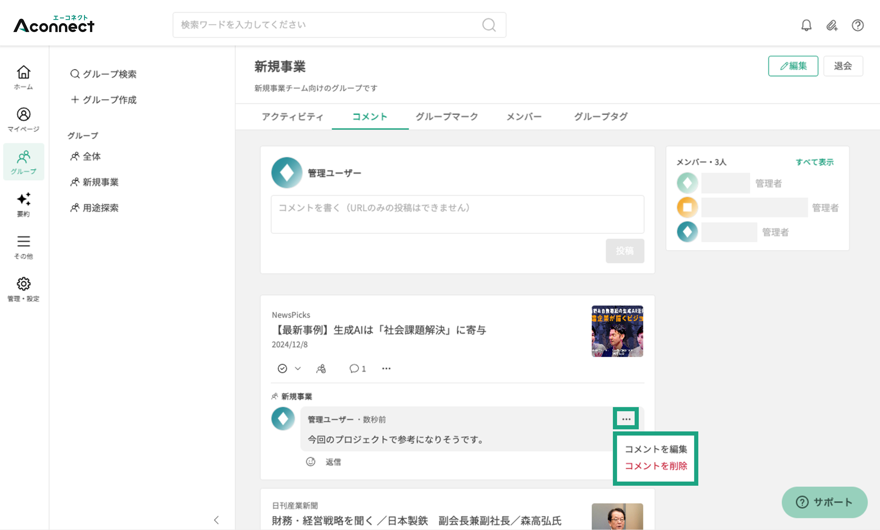
Task: Expand the chevron next to read checkmark
Action: click(x=297, y=368)
